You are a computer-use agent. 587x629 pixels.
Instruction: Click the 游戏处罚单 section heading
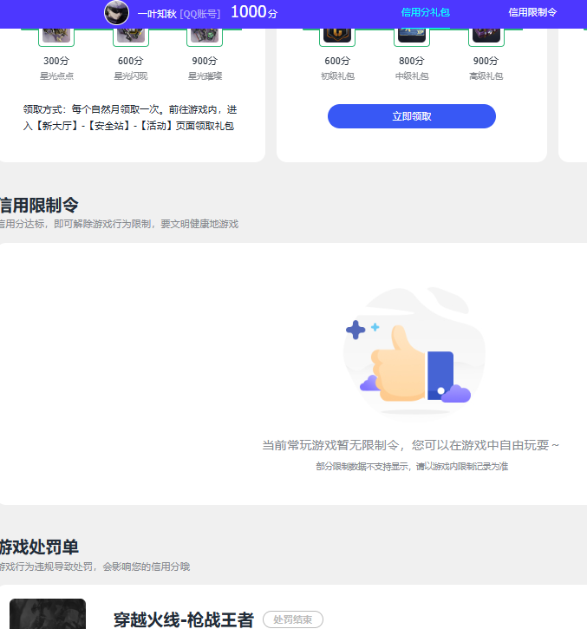click(x=39, y=547)
